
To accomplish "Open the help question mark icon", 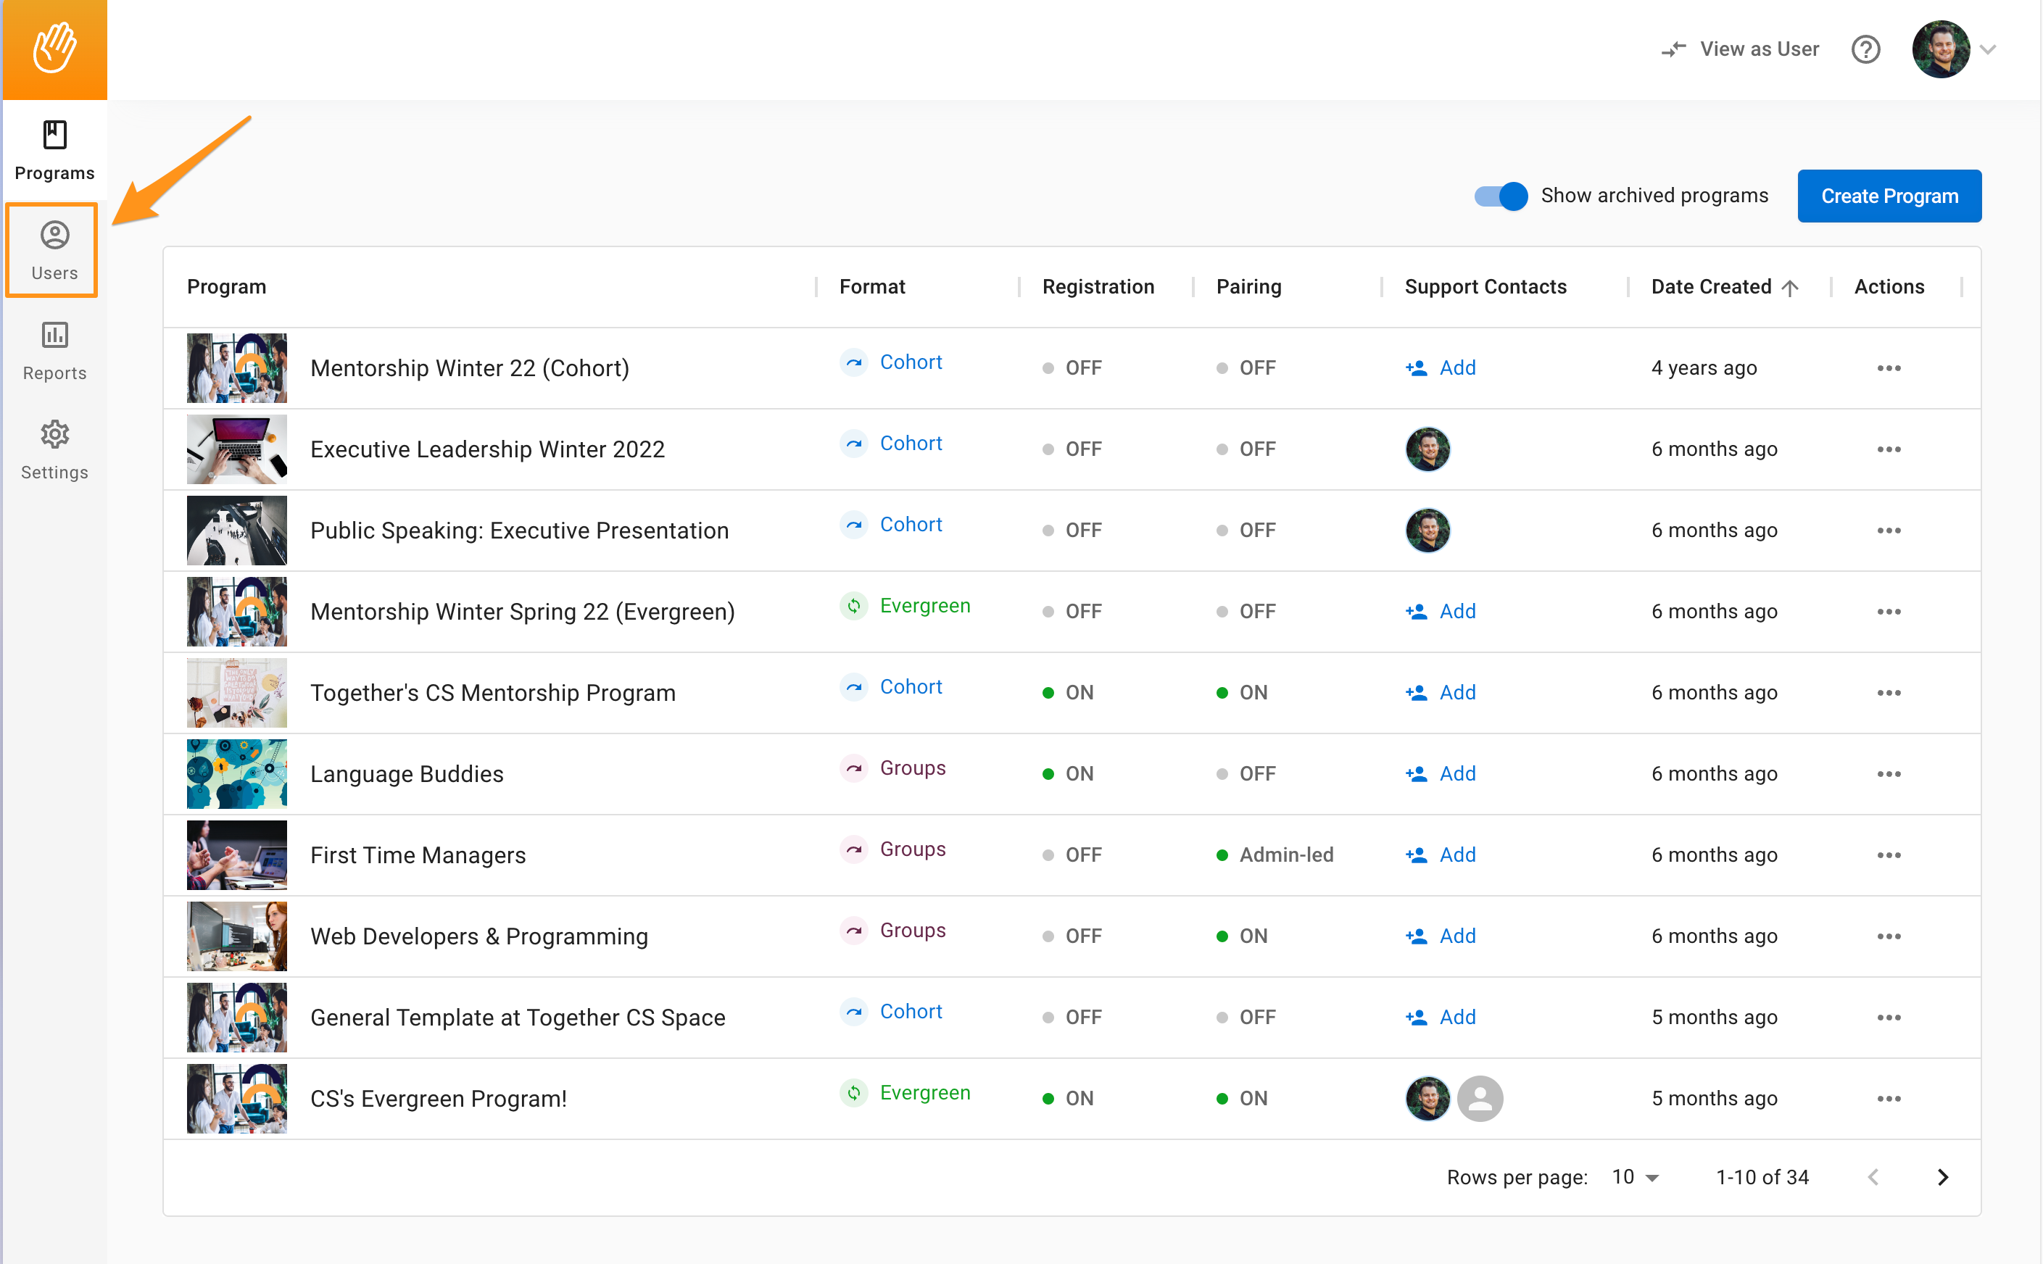I will point(1865,49).
